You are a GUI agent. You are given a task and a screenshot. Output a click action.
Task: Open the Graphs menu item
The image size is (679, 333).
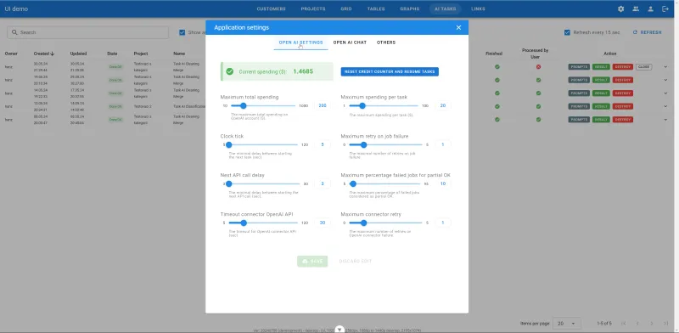409,8
